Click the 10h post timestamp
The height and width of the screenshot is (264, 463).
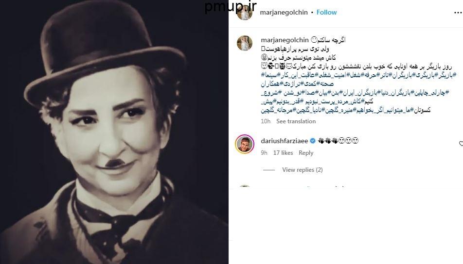pyautogui.click(x=266, y=121)
